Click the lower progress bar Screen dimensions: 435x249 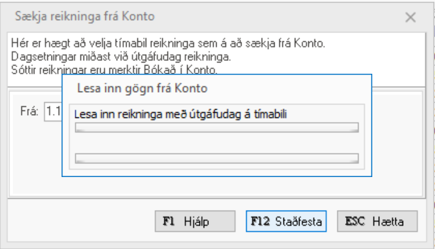[x=217, y=158]
